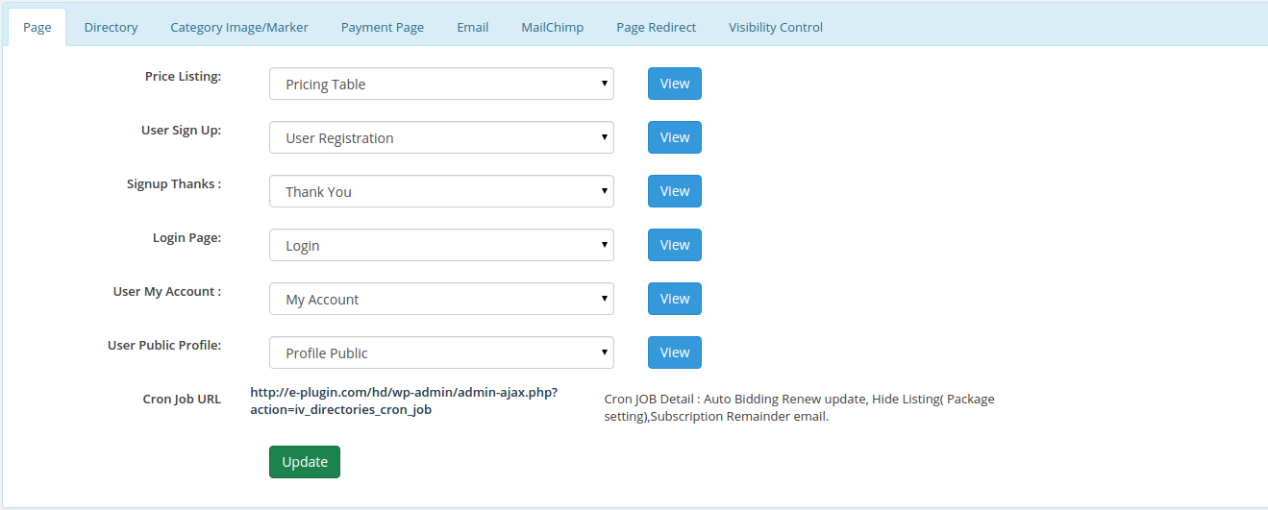The image size is (1268, 510).
Task: Click View beside the Login dropdown
Action: tap(674, 245)
